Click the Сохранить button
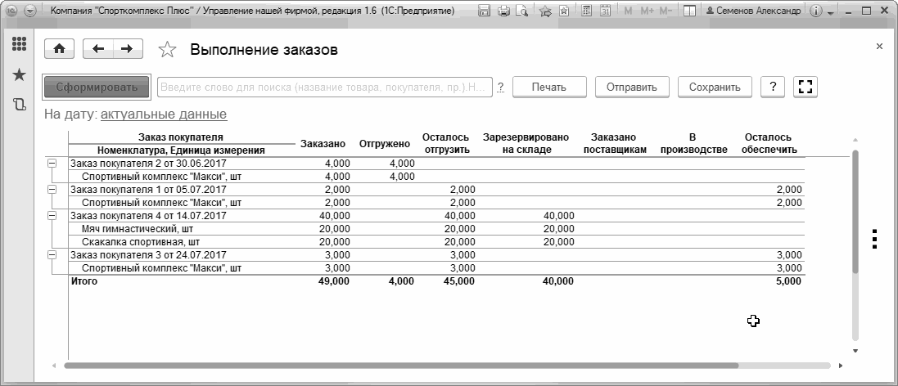The height and width of the screenshot is (386, 898). pos(715,87)
